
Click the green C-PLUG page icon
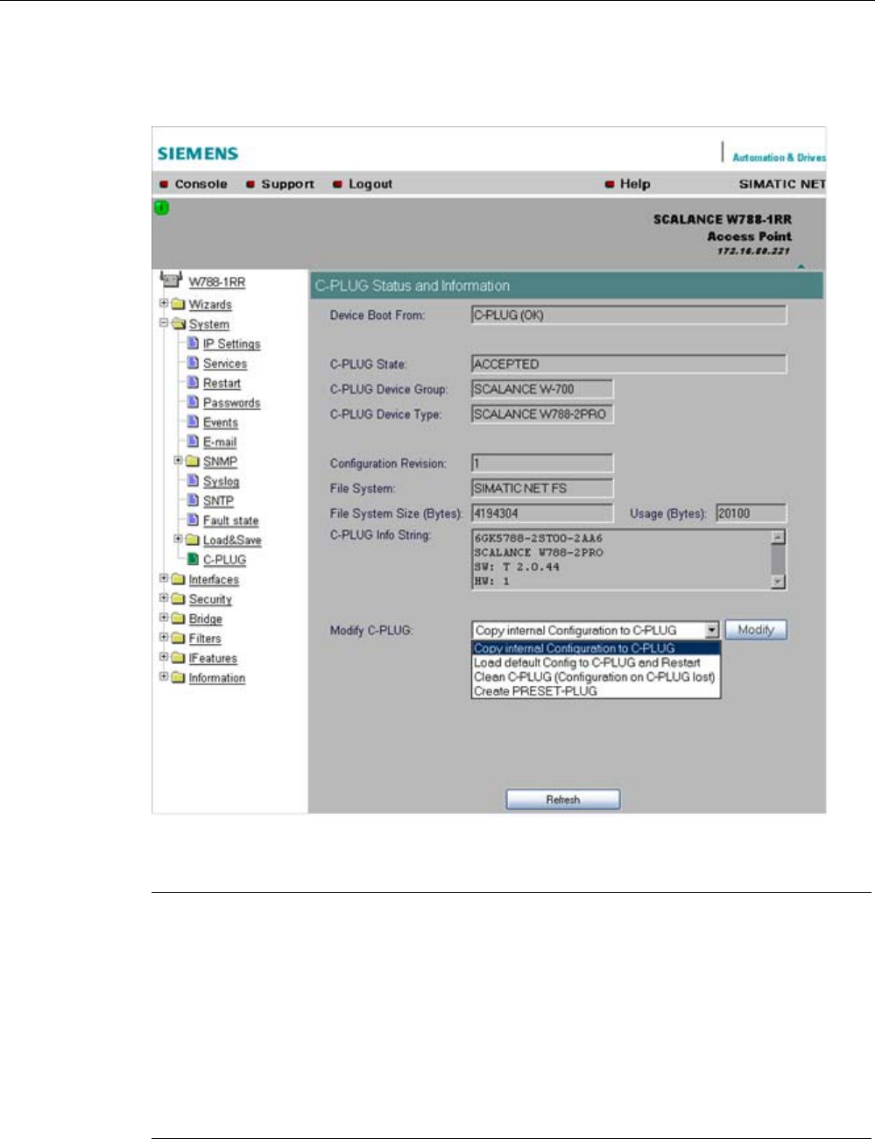[x=193, y=559]
